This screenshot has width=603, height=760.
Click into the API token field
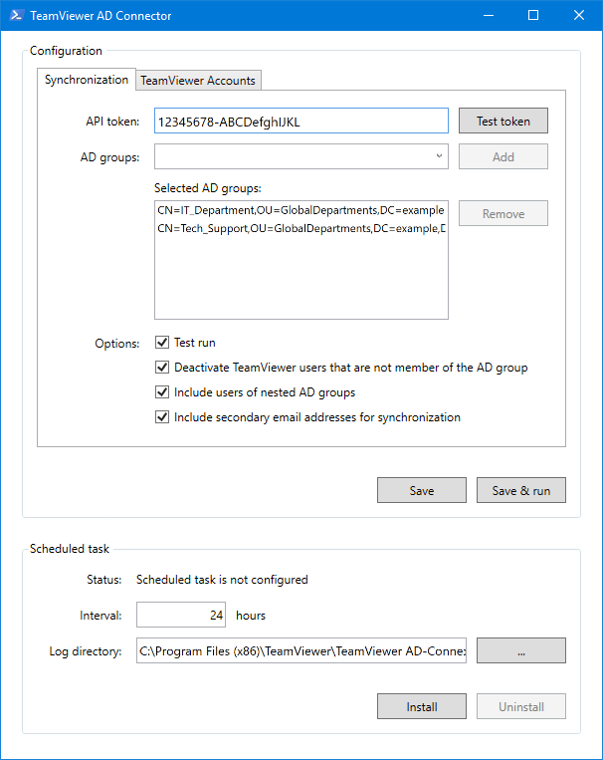point(301,121)
